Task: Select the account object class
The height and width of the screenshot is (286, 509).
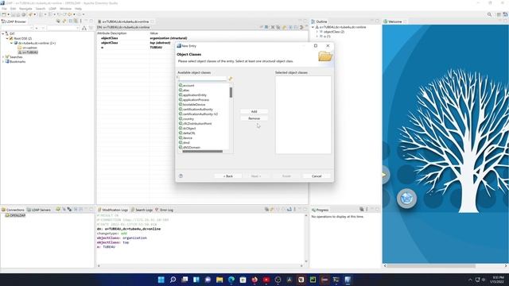Action: click(x=187, y=86)
